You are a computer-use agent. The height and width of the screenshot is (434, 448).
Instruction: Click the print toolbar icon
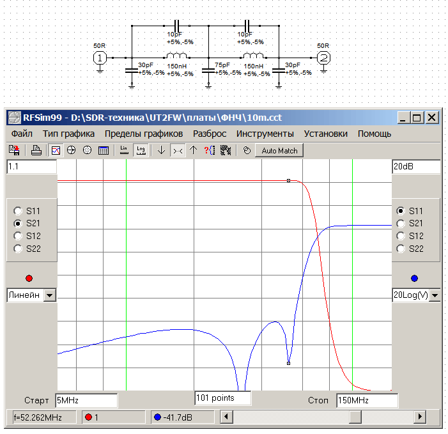pyautogui.click(x=36, y=150)
